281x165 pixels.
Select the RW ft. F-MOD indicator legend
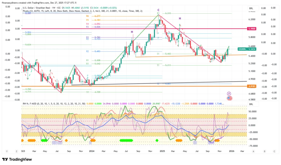coord(54,104)
